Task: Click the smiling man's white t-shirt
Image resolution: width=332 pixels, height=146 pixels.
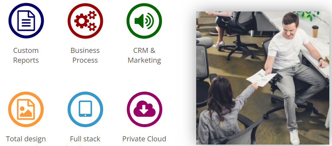Action: pyautogui.click(x=286, y=49)
